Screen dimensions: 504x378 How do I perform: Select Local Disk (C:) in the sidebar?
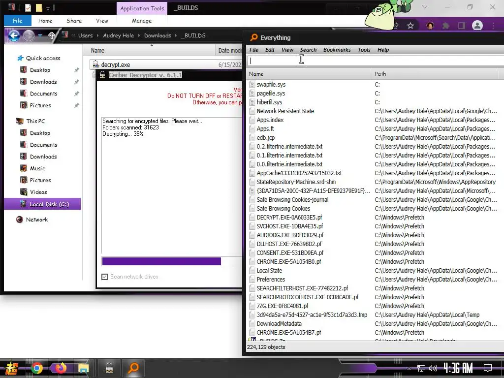[42, 204]
